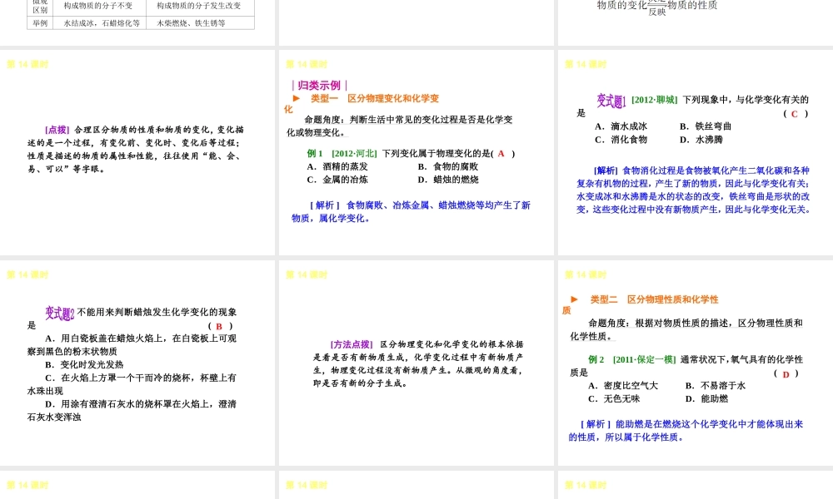The width and height of the screenshot is (833, 499).
Task: Click table cell 水结成冰,石蜡熔化等
Action: pyautogui.click(x=99, y=23)
